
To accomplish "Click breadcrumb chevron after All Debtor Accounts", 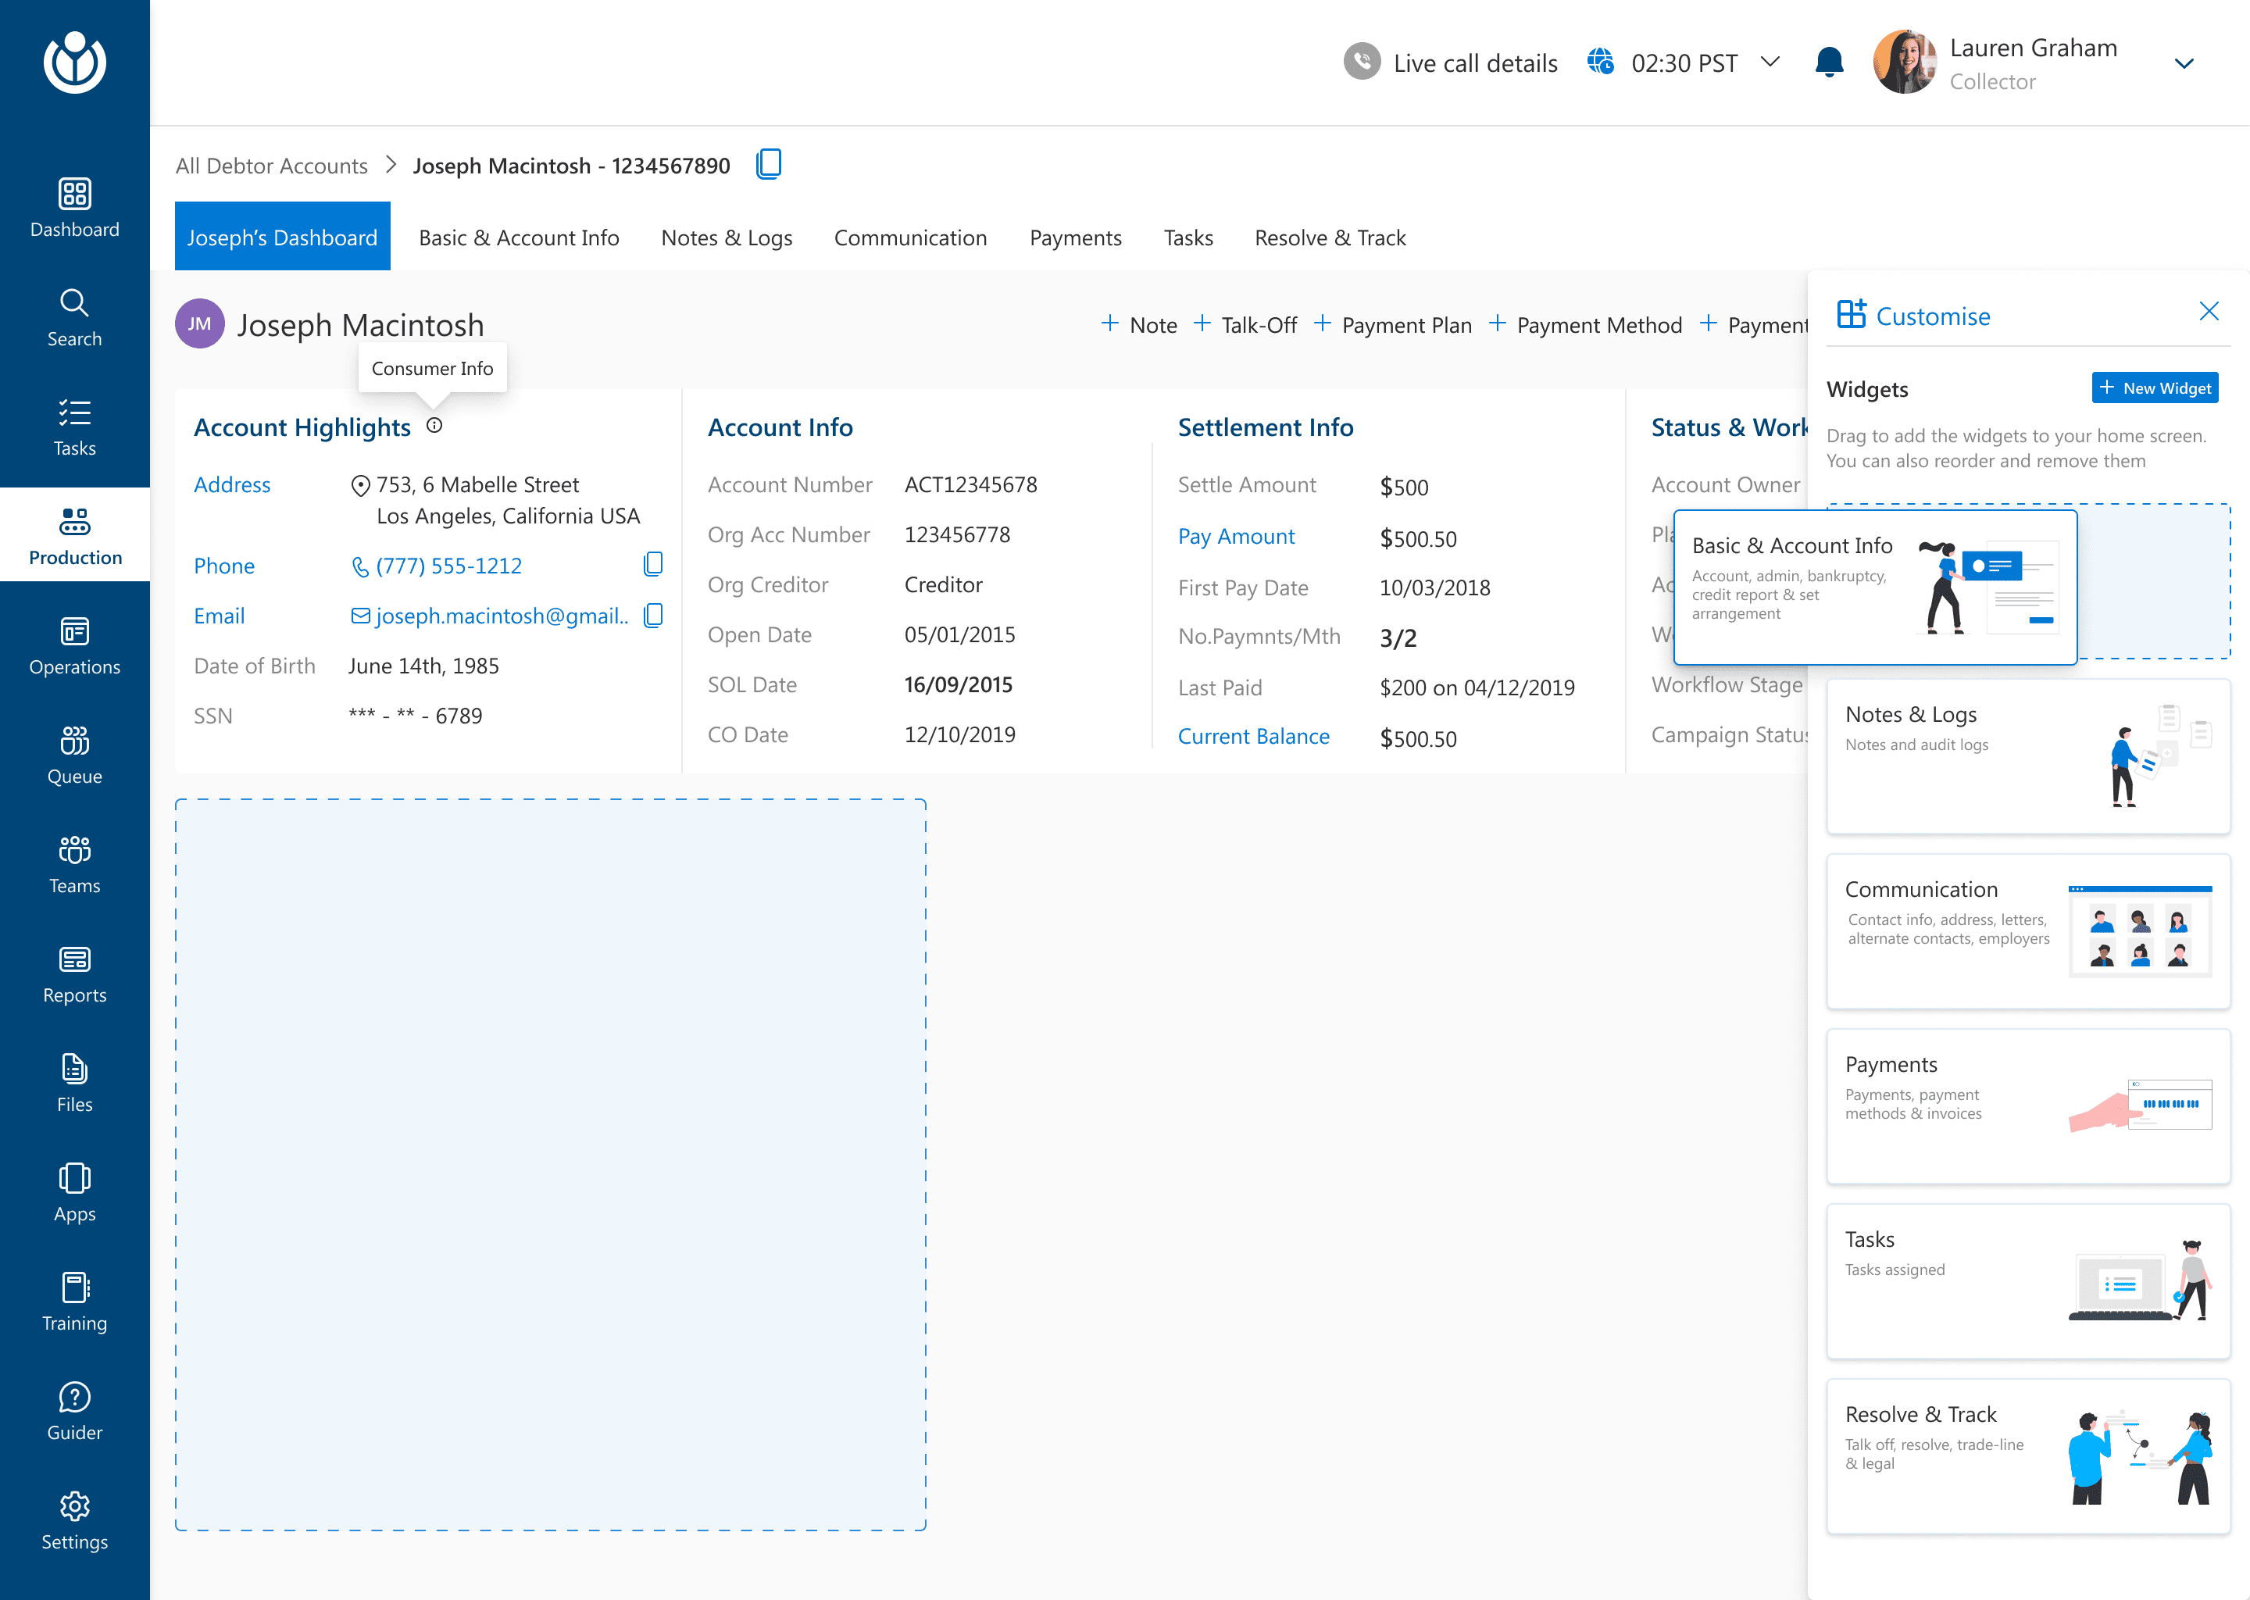I will (x=391, y=165).
